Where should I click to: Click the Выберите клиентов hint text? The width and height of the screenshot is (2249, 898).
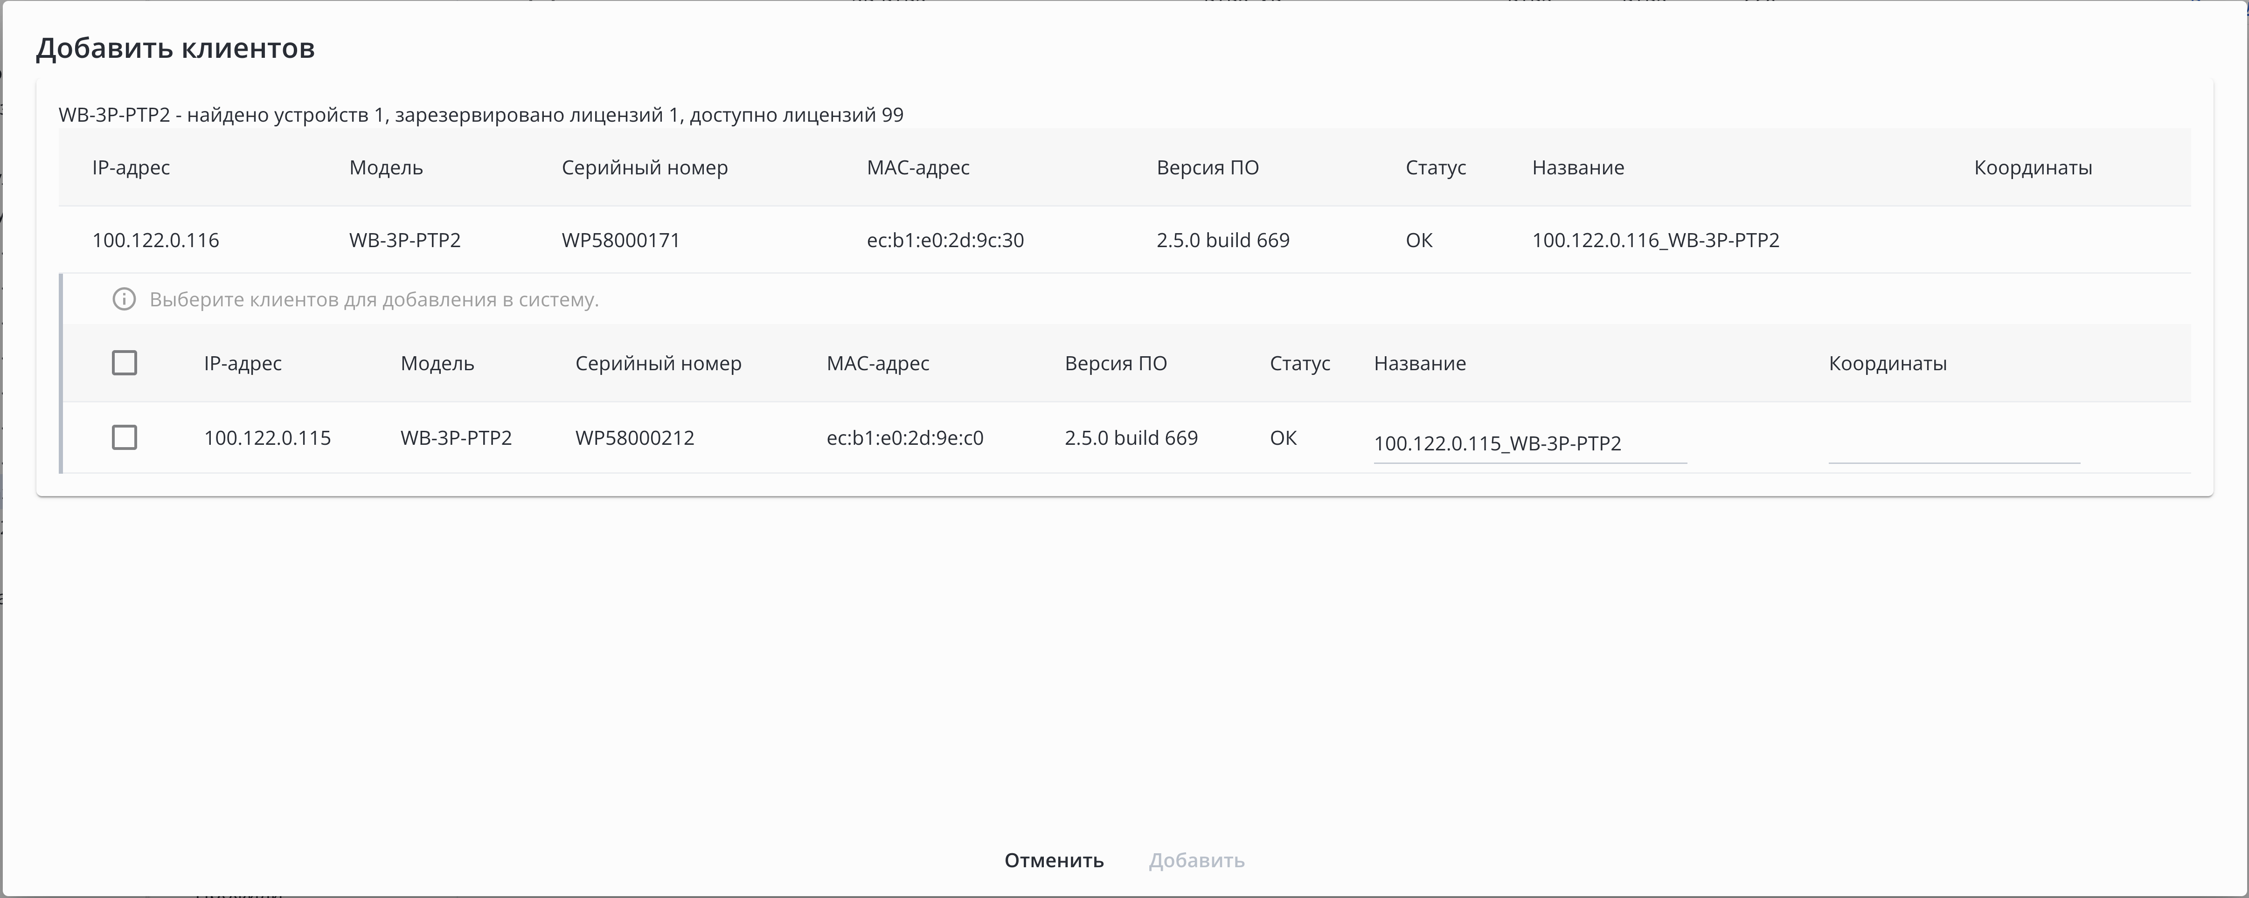374,299
